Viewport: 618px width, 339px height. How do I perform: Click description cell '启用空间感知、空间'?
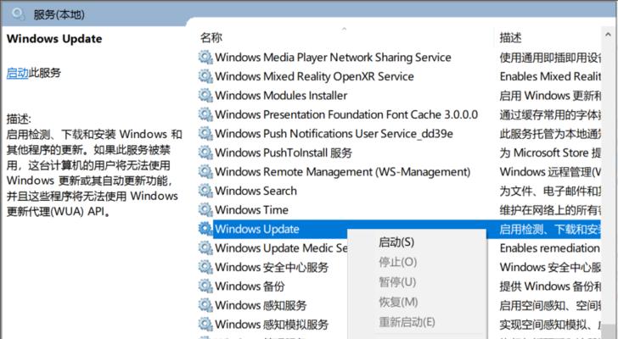550,305
